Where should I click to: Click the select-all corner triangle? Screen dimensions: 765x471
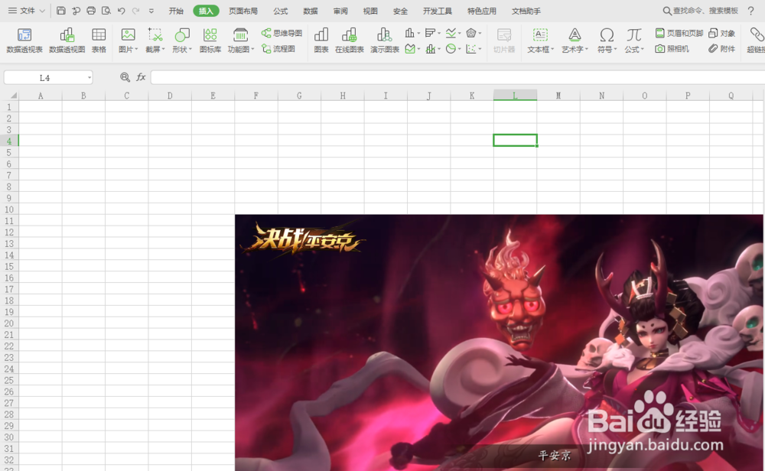coord(13,96)
